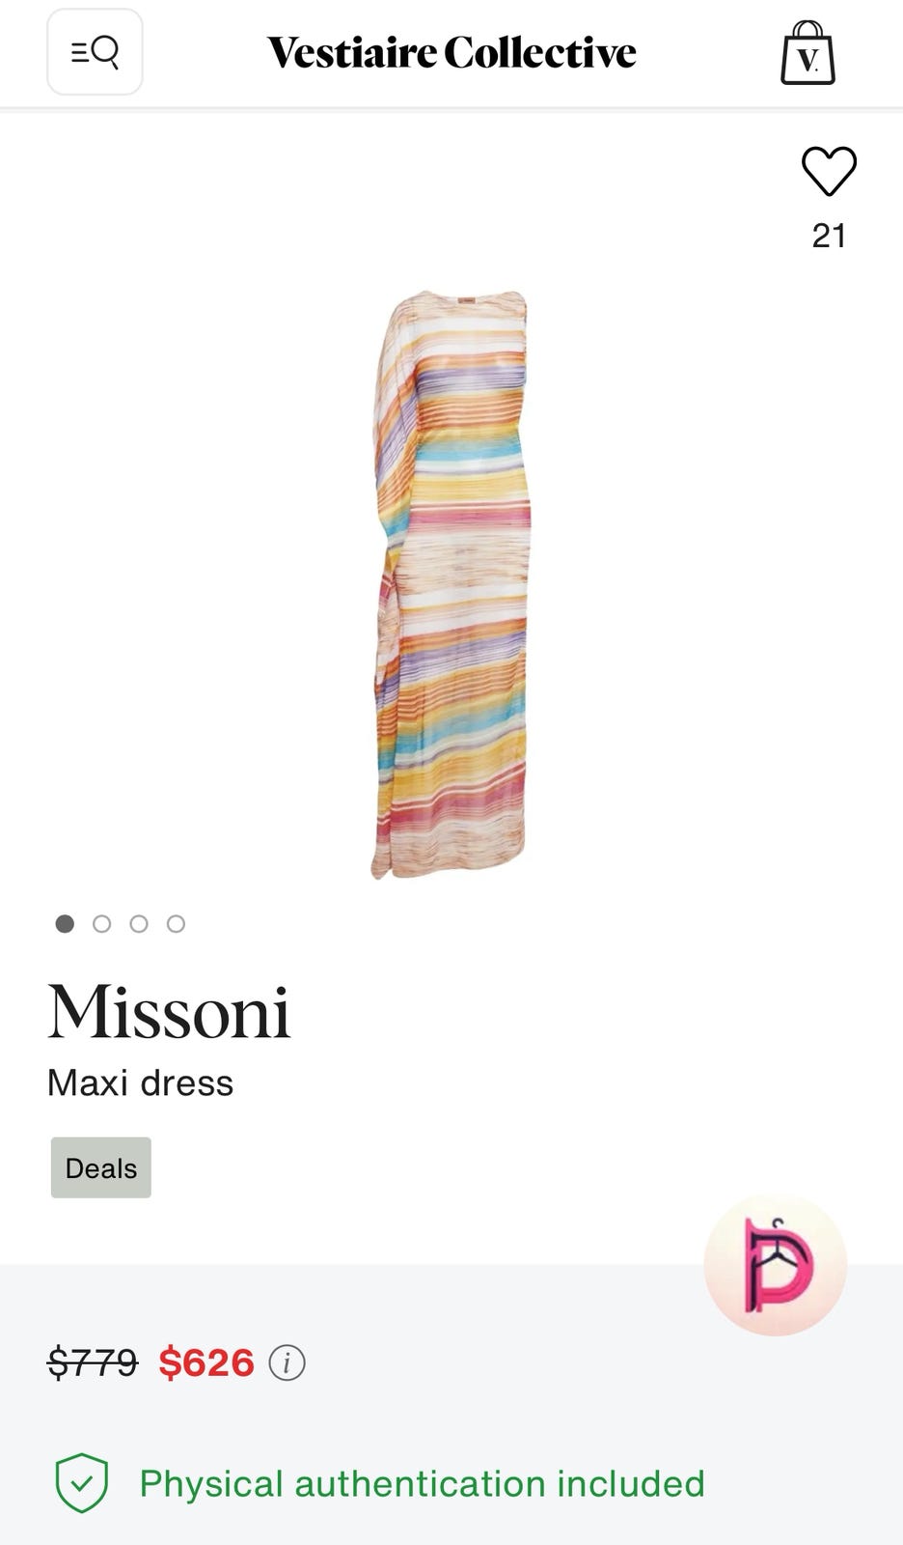The width and height of the screenshot is (903, 1545).
Task: Open the search and menu button
Action: point(95,52)
